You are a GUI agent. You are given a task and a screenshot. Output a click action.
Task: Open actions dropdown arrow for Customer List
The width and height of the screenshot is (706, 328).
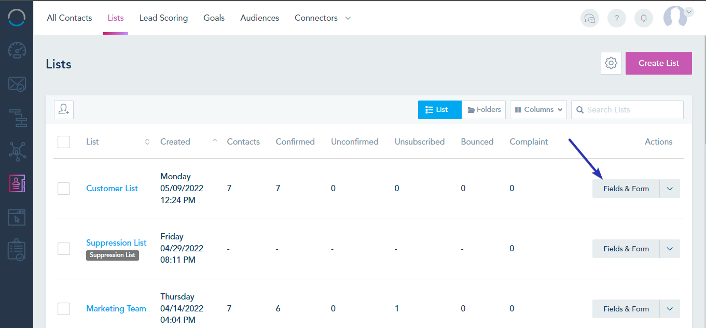[669, 189]
